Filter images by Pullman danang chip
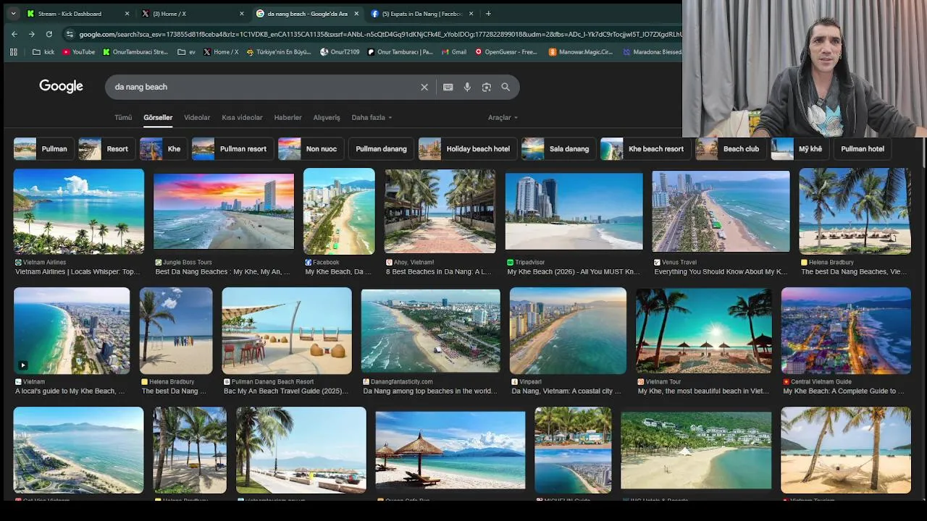The width and height of the screenshot is (927, 521). [381, 149]
